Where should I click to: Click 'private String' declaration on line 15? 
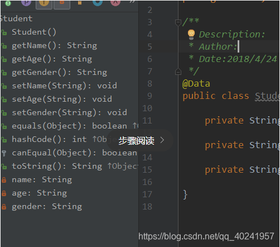242,170
